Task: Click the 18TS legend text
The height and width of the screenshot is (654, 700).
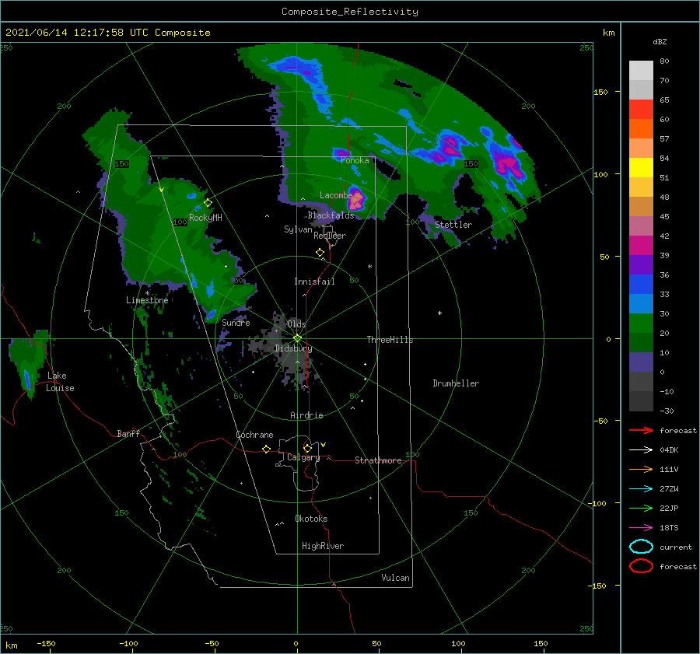Action: [x=669, y=528]
